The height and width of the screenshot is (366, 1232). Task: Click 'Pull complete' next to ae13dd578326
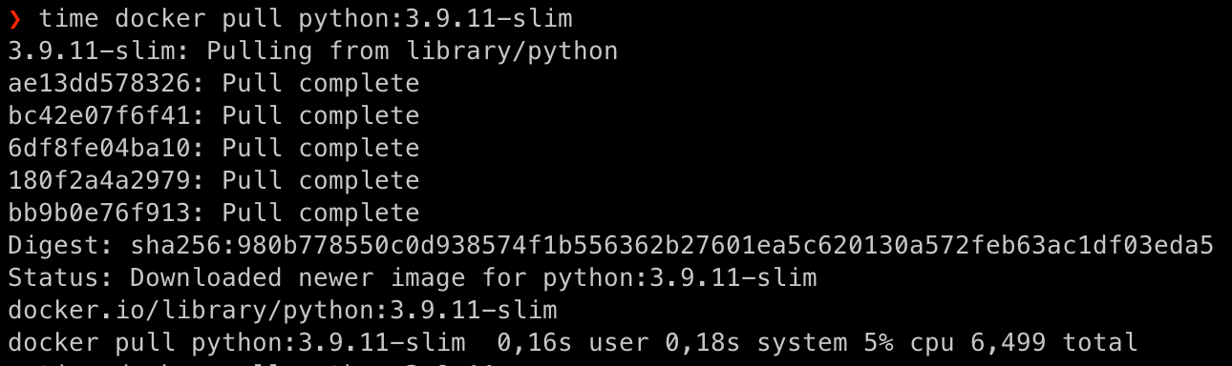point(321,84)
